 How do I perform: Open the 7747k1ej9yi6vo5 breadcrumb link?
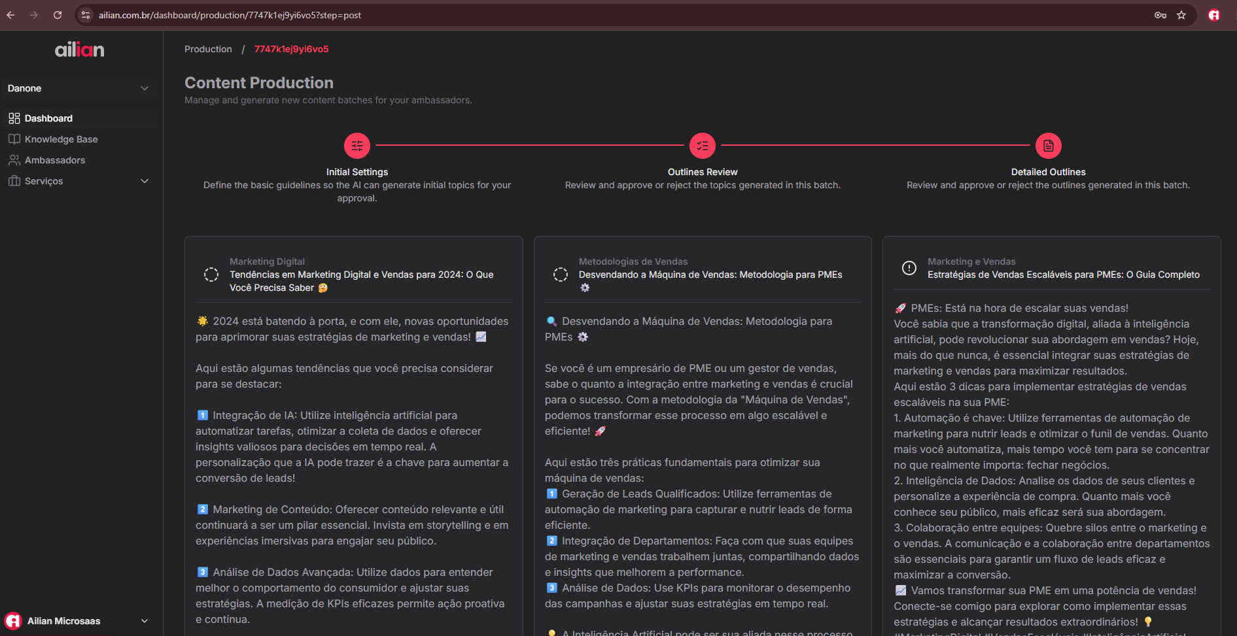[292, 48]
